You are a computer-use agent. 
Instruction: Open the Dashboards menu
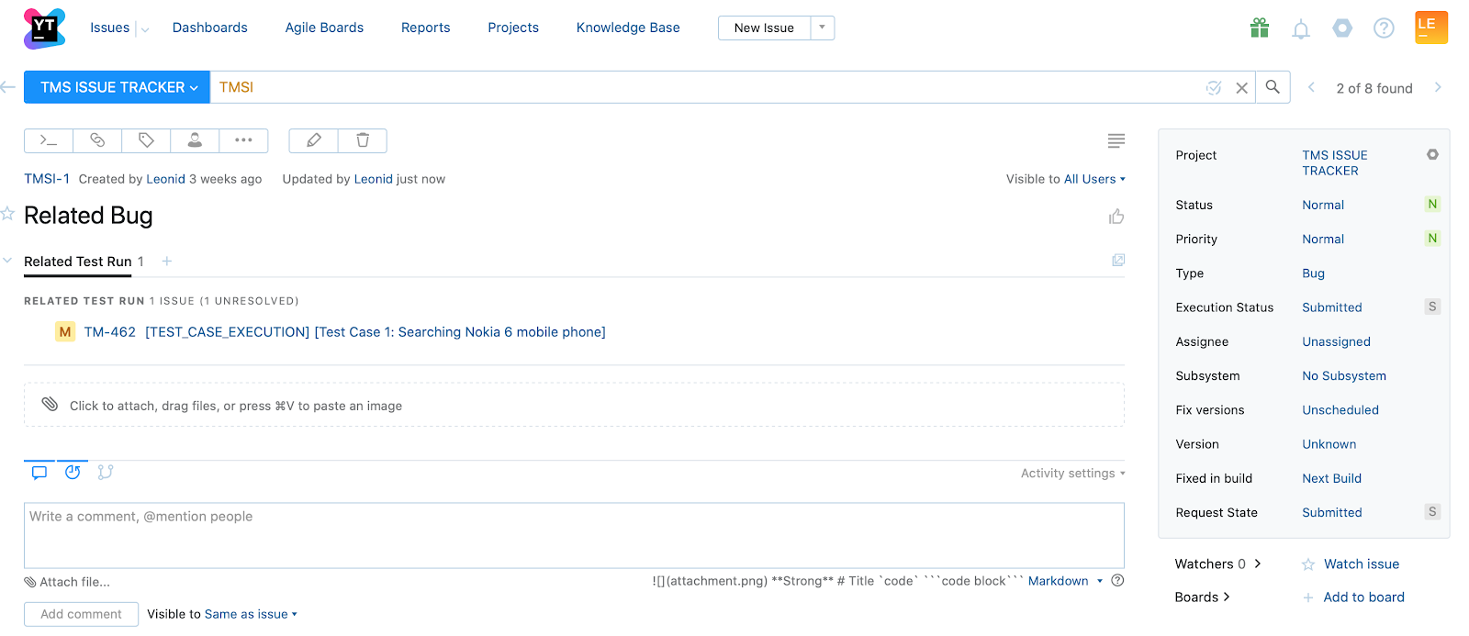[x=210, y=28]
